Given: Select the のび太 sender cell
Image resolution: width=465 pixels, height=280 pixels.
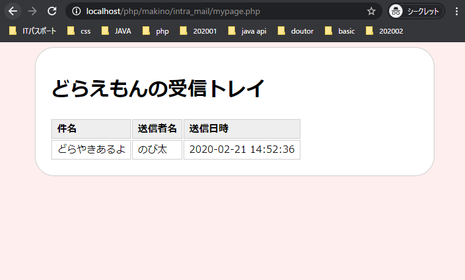Looking at the screenshot, I should pos(157,150).
